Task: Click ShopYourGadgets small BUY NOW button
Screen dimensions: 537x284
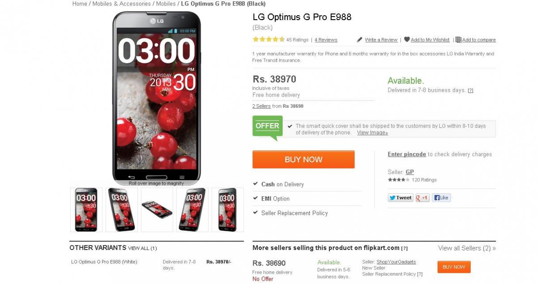Action: pyautogui.click(x=454, y=267)
